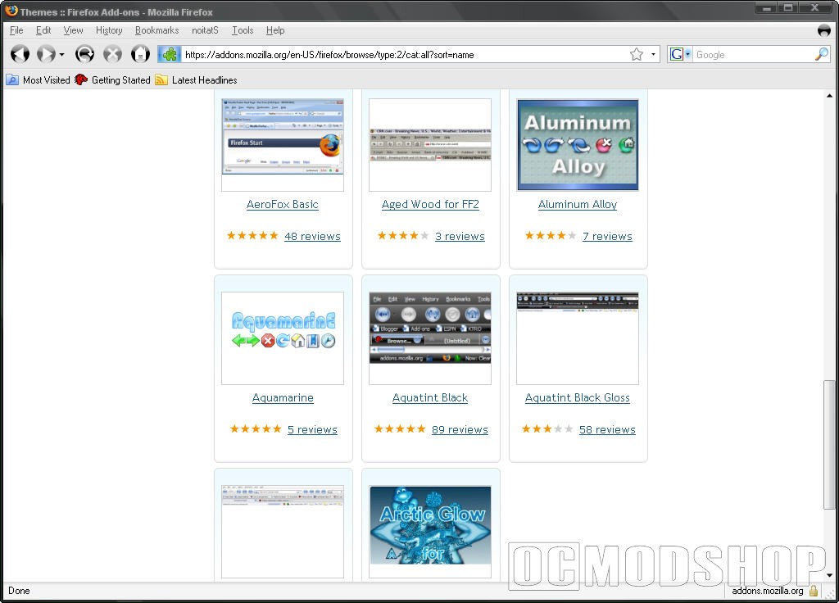Click the throbber icon near the menu bar
Screen dimensions: 839x603
point(824,30)
